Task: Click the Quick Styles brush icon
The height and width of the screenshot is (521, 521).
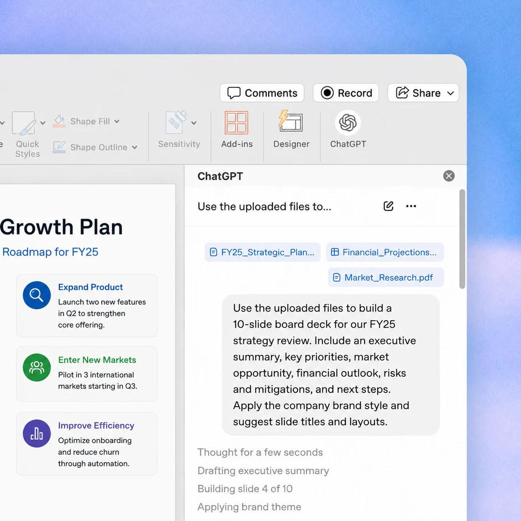Action: pyautogui.click(x=24, y=123)
